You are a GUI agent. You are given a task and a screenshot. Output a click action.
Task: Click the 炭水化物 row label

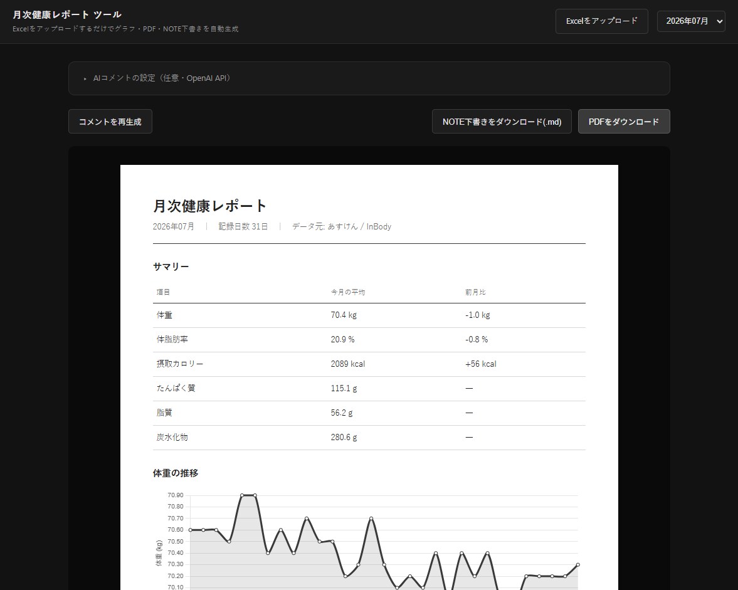coord(172,438)
